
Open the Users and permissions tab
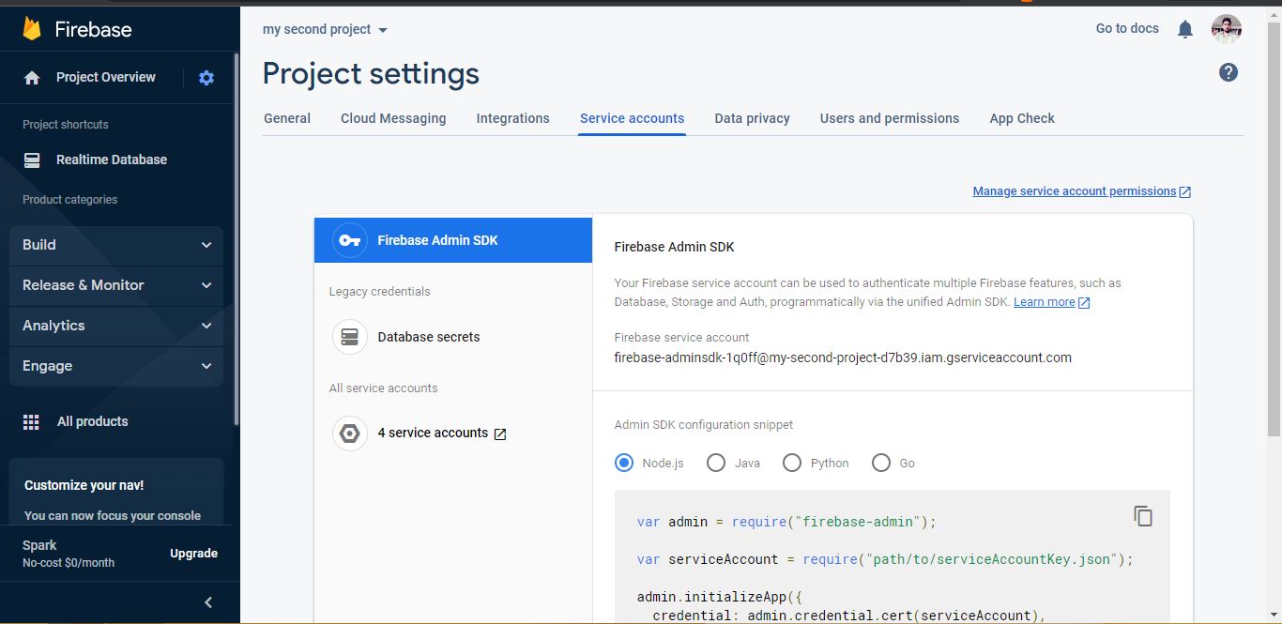(890, 118)
